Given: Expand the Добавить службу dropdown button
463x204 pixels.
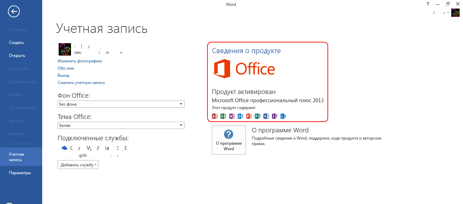Looking at the screenshot, I should click(78, 165).
